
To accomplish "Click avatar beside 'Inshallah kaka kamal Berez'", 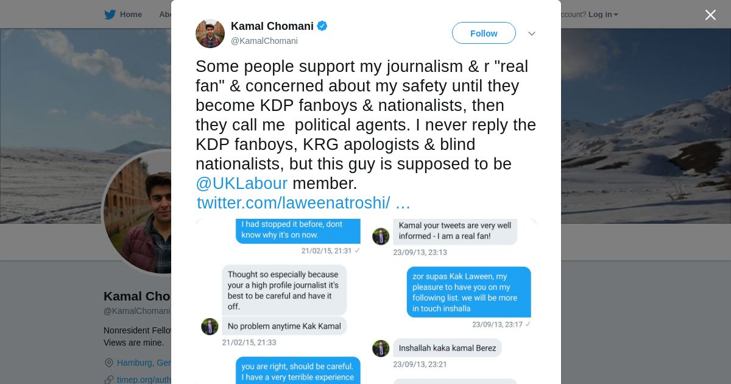I will [x=381, y=349].
